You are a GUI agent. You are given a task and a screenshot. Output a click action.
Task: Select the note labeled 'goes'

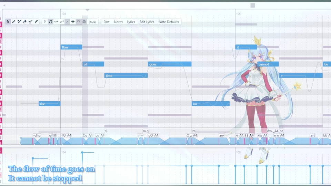coord(170,64)
